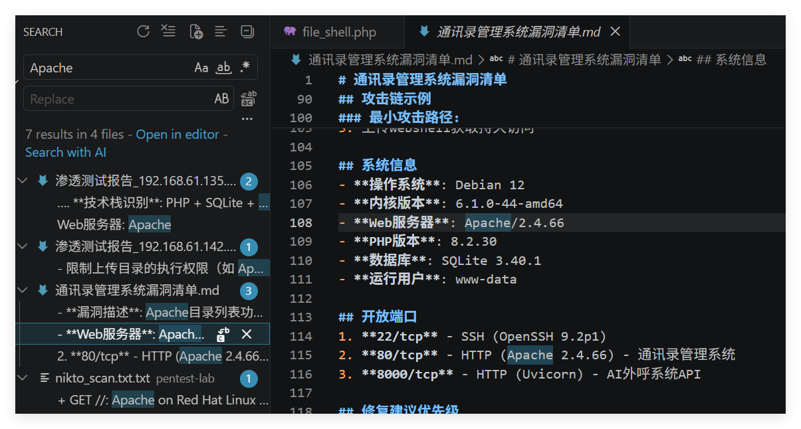Switch results to tree view
This screenshot has height=429, width=801.
pyautogui.click(x=221, y=31)
